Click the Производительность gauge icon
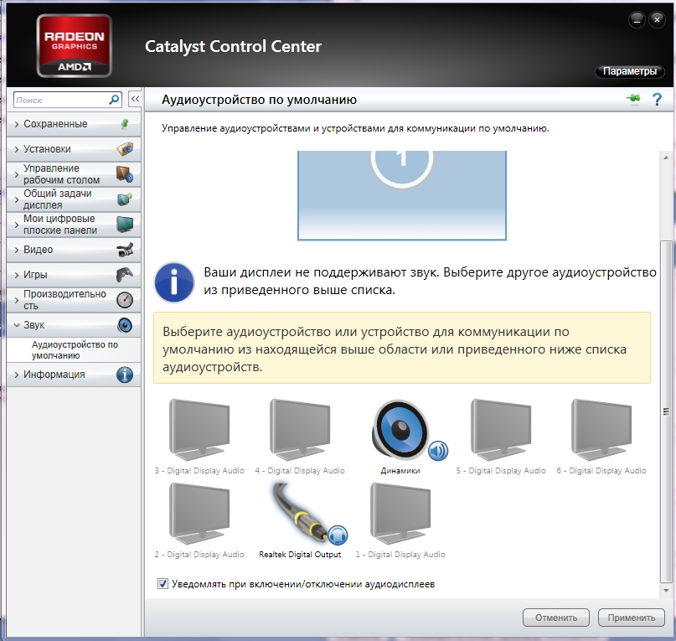 125,300
